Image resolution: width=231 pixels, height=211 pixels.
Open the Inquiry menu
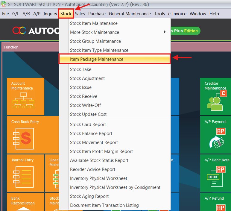(x=50, y=14)
